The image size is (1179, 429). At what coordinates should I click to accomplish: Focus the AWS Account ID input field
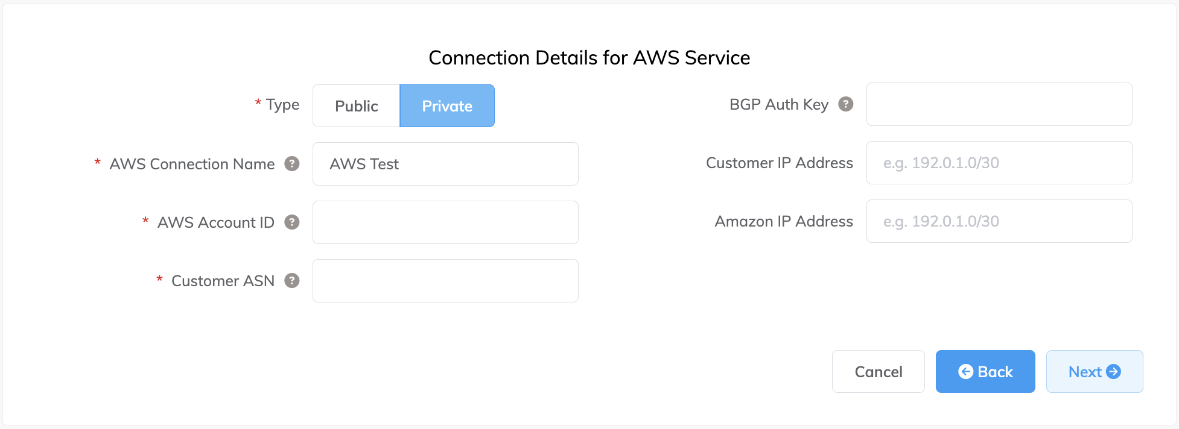445,222
